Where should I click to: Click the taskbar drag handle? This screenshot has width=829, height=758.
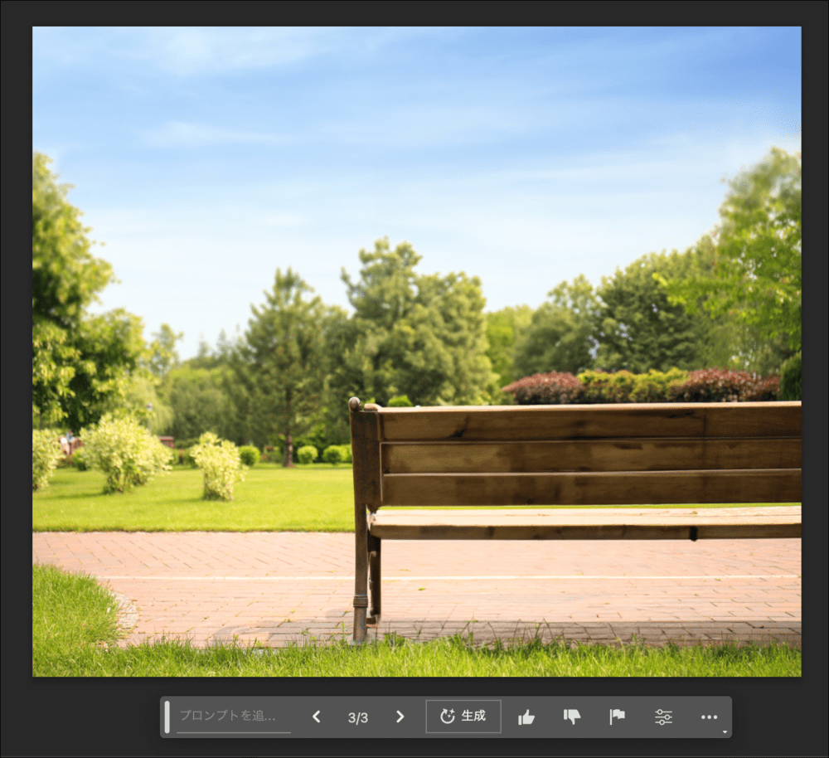tap(167, 717)
